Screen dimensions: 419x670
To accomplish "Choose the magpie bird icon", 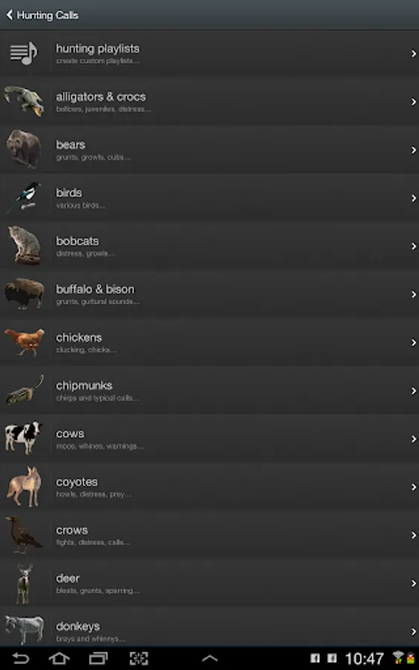I will 24,197.
